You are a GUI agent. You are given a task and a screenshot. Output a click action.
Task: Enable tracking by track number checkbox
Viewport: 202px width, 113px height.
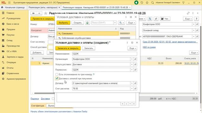pos(57,74)
